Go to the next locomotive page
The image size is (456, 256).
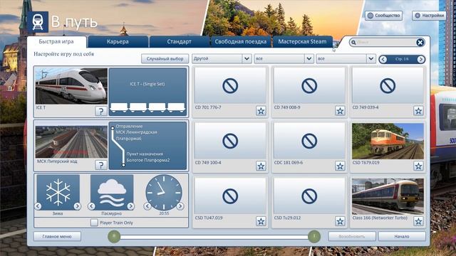click(x=420, y=59)
